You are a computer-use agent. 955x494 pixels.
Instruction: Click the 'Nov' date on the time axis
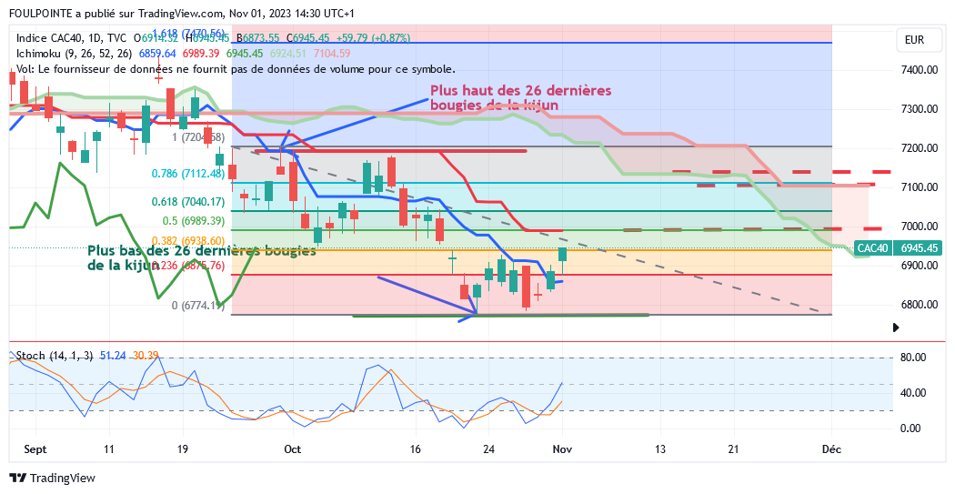[562, 449]
